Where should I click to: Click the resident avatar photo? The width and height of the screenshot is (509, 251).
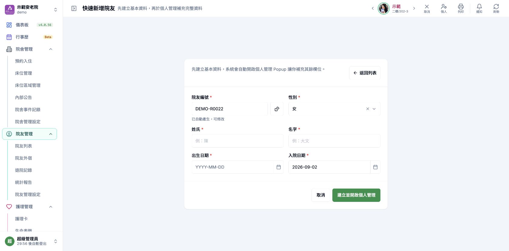[384, 8]
